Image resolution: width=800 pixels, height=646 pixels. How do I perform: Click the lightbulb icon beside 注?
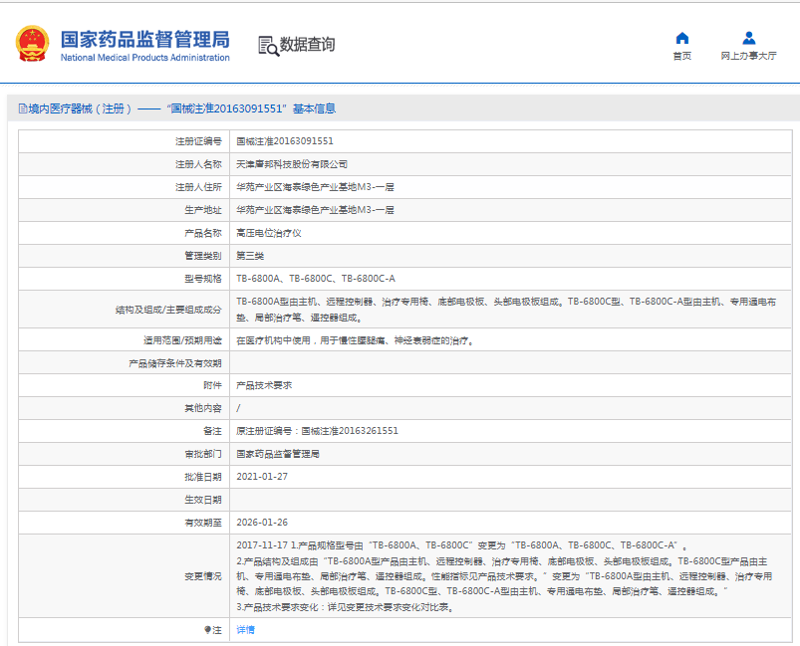coord(208,629)
